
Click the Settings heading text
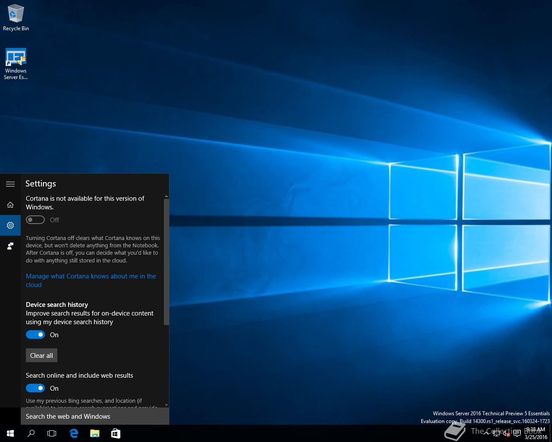click(41, 183)
